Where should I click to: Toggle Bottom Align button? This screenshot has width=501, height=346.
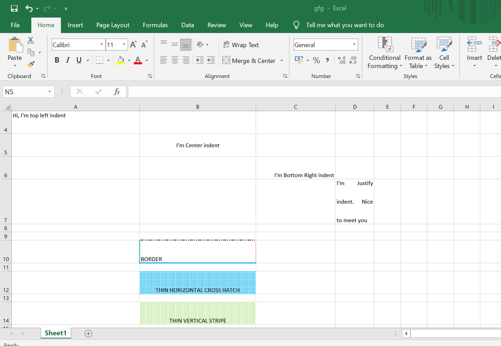[185, 45]
